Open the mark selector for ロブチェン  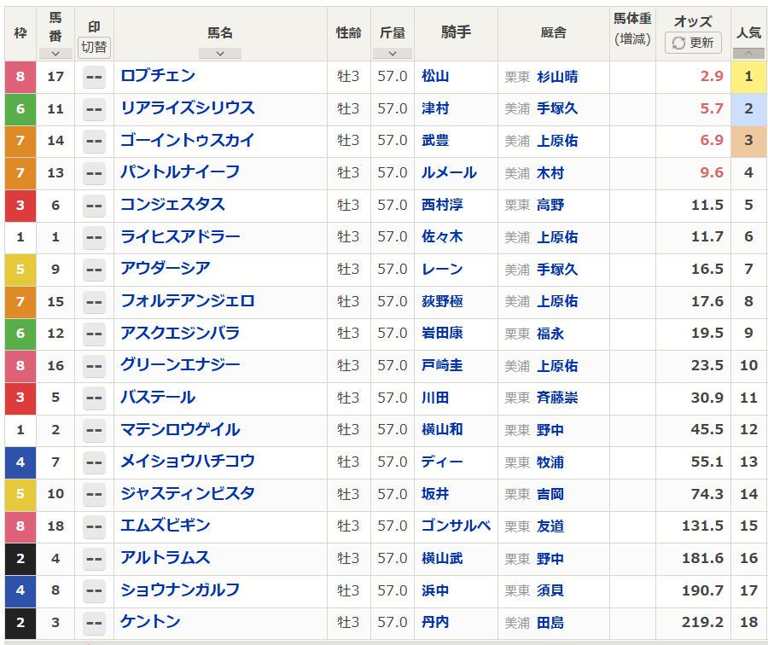pyautogui.click(x=94, y=77)
